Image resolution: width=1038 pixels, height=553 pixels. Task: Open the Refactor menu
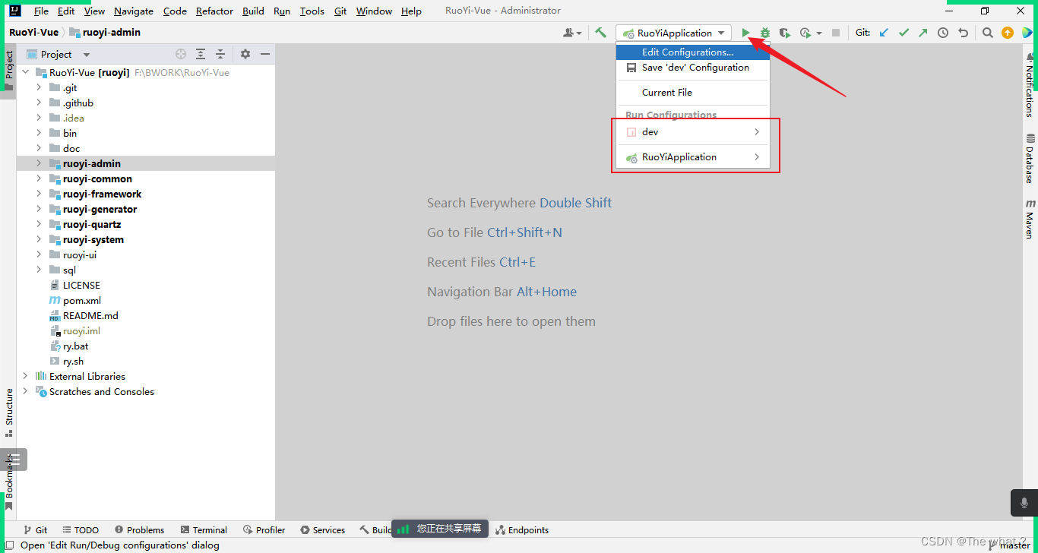(214, 11)
